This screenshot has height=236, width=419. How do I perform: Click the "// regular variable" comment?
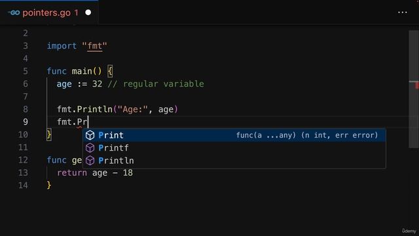pyautogui.click(x=156, y=84)
